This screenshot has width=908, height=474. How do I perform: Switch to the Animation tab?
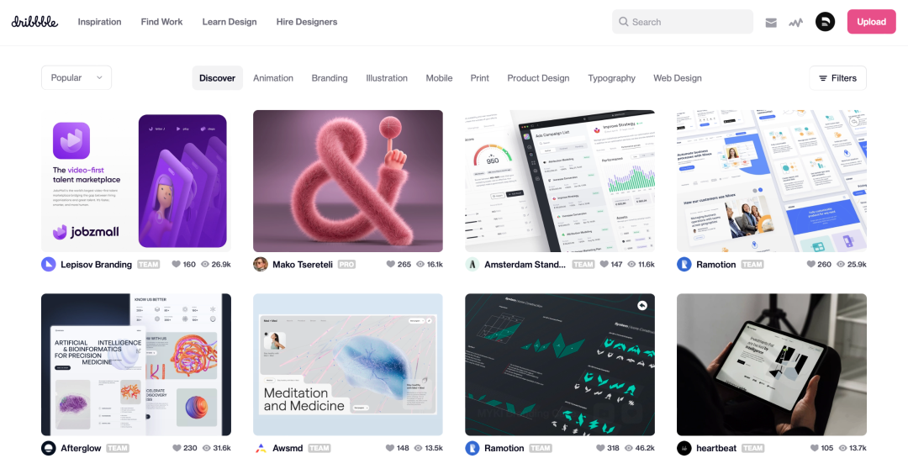click(272, 78)
